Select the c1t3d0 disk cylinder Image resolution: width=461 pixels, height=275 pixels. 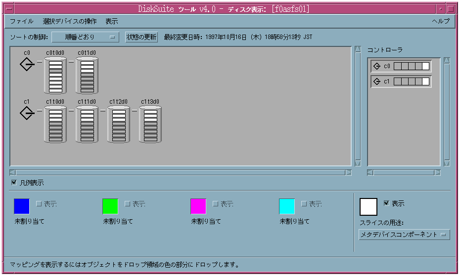pyautogui.click(x=150, y=124)
